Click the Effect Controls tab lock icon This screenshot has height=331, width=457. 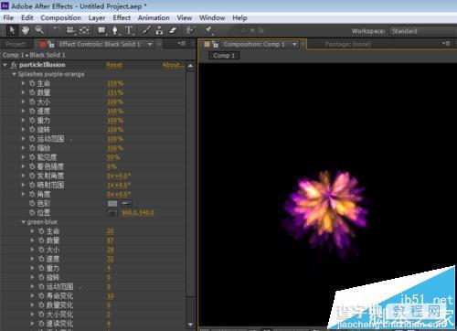tap(51, 45)
